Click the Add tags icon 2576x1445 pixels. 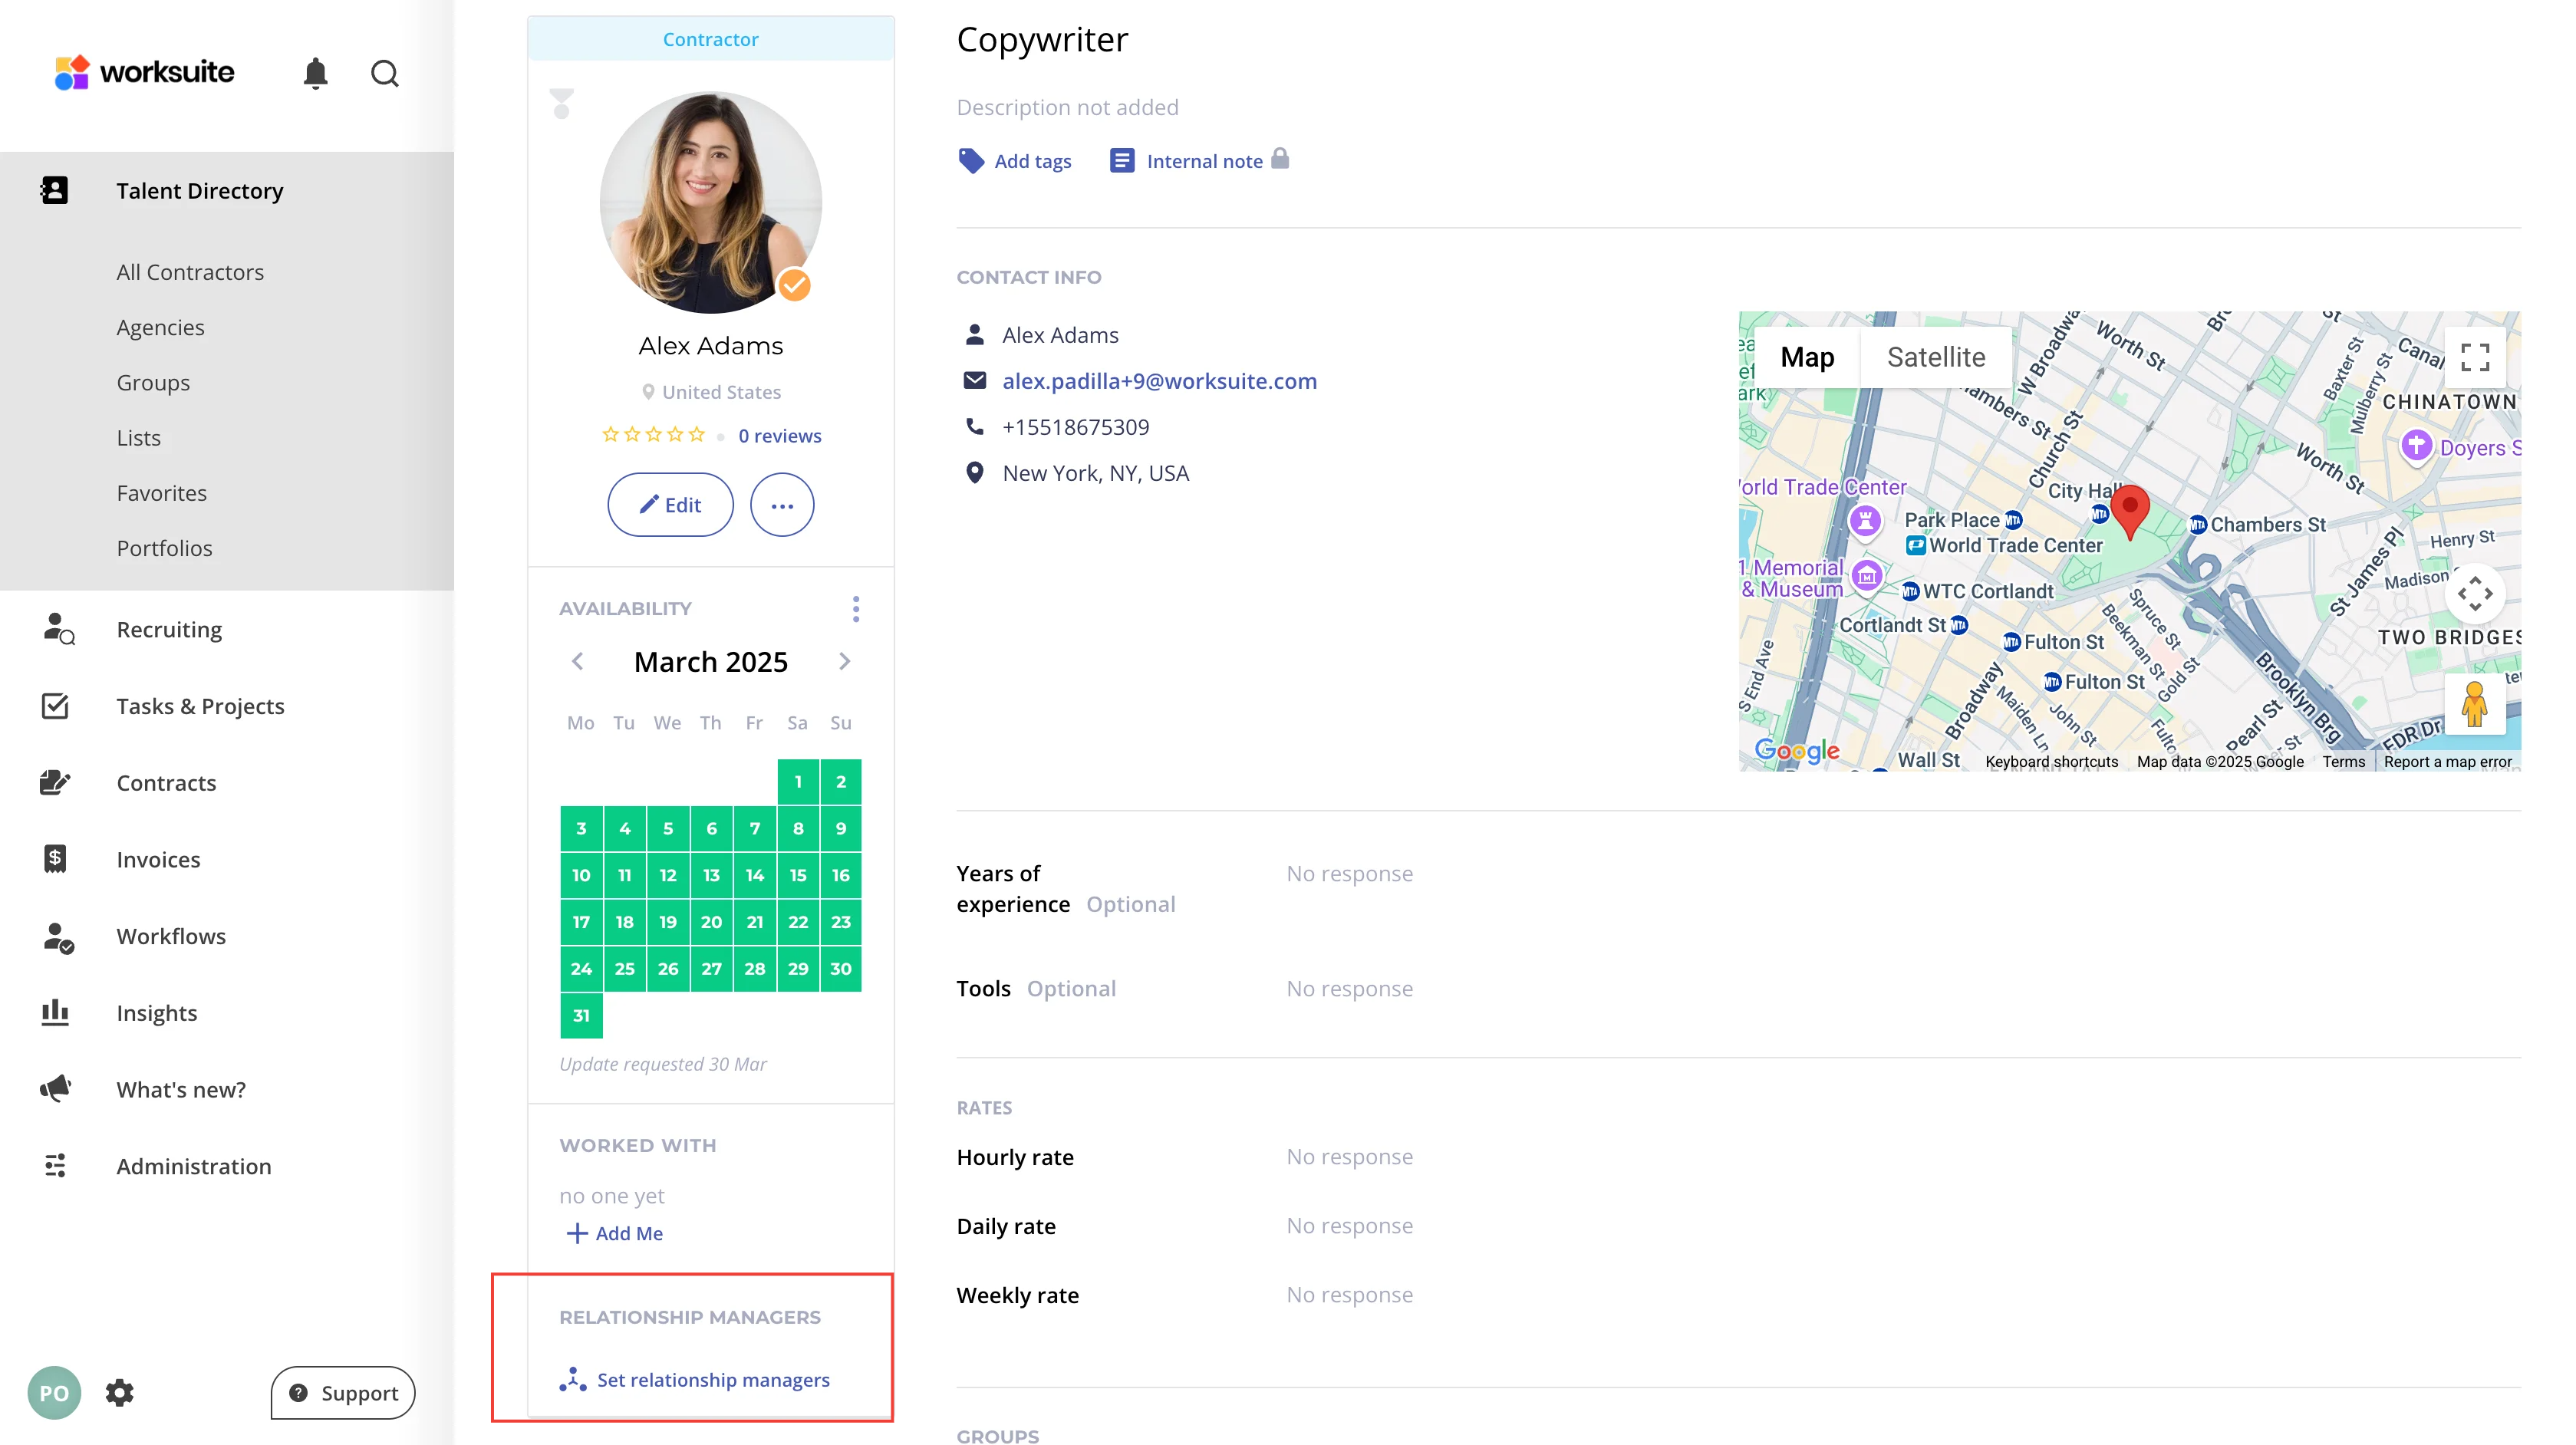(x=970, y=161)
